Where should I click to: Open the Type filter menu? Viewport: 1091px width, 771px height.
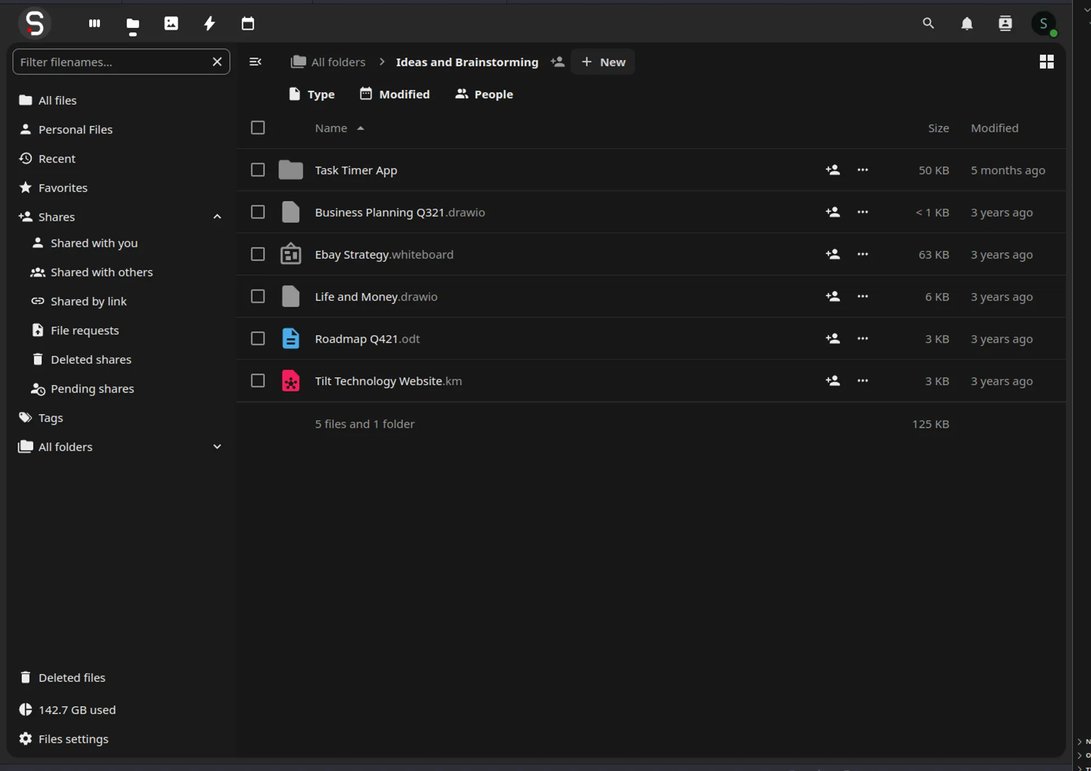pyautogui.click(x=312, y=94)
